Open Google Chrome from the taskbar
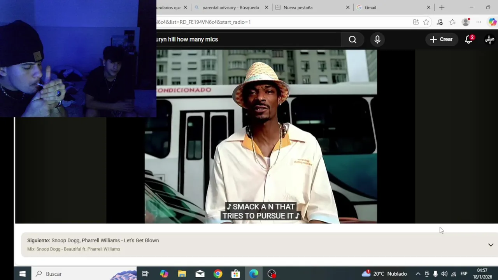The image size is (498, 280). (x=218, y=274)
